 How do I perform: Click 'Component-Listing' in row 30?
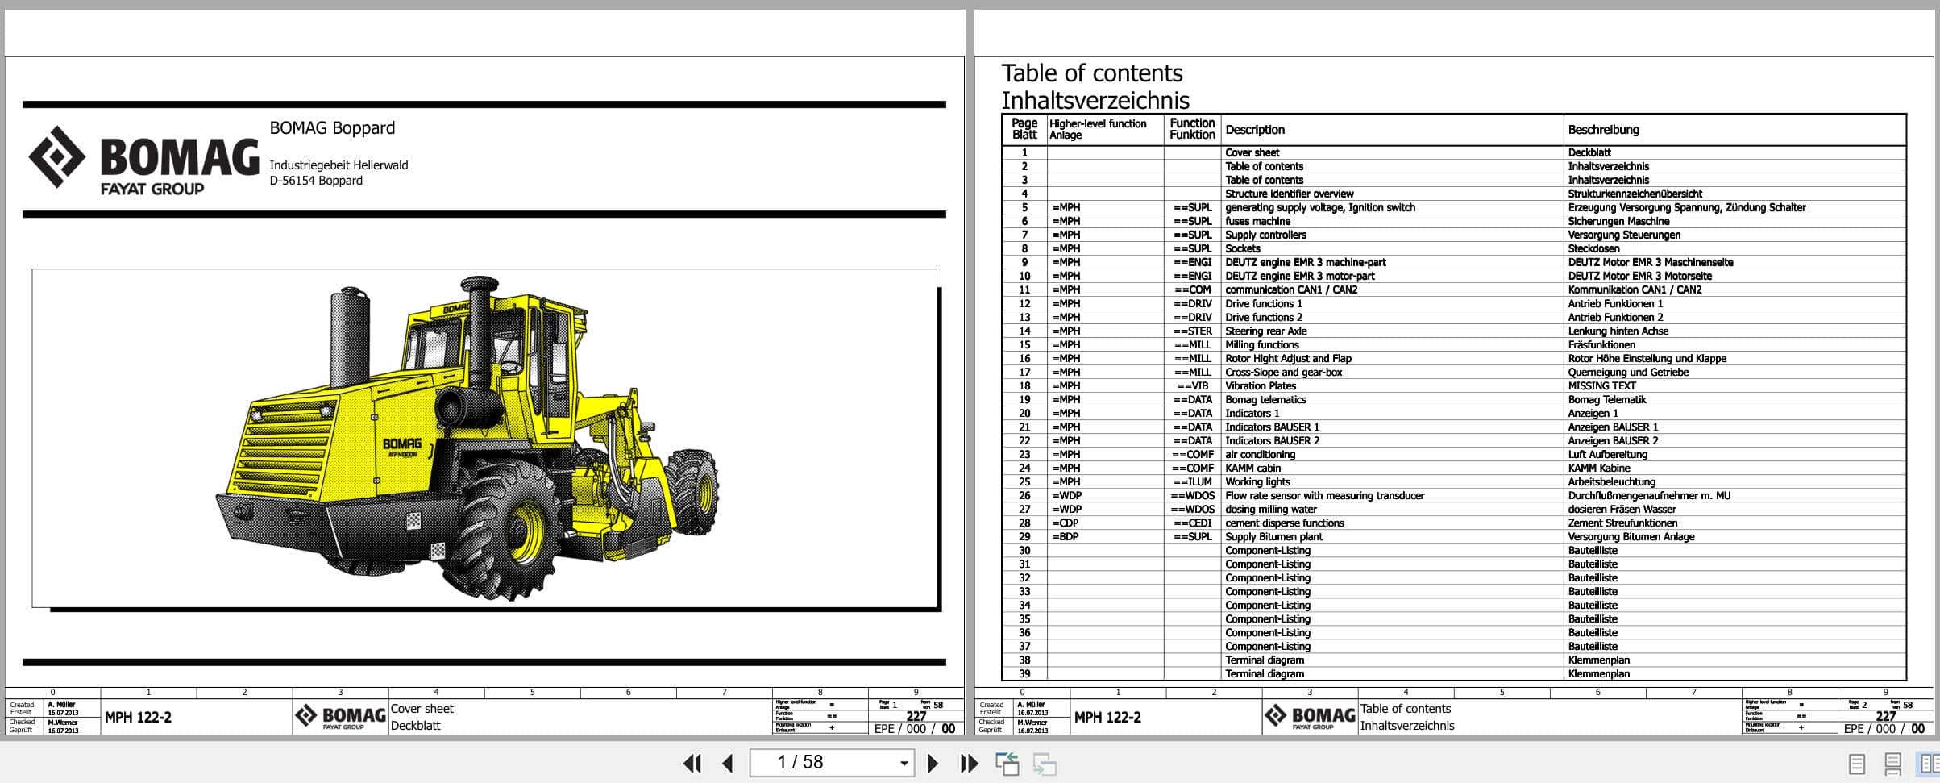pyautogui.click(x=1268, y=550)
